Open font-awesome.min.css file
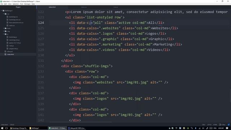 pos(16,22)
